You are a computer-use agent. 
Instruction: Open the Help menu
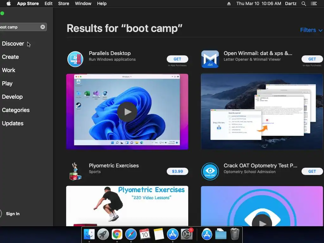[102, 3]
